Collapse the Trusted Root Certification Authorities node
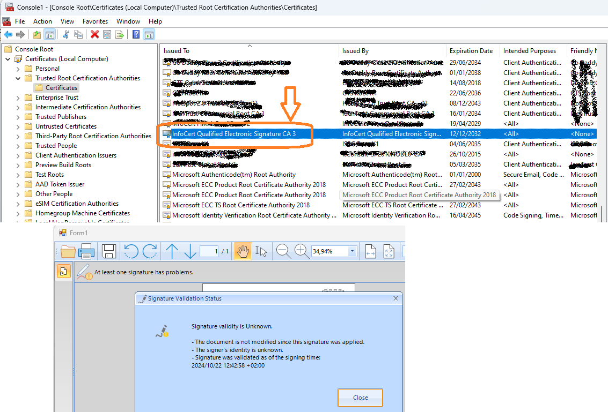The image size is (608, 412). (18, 78)
